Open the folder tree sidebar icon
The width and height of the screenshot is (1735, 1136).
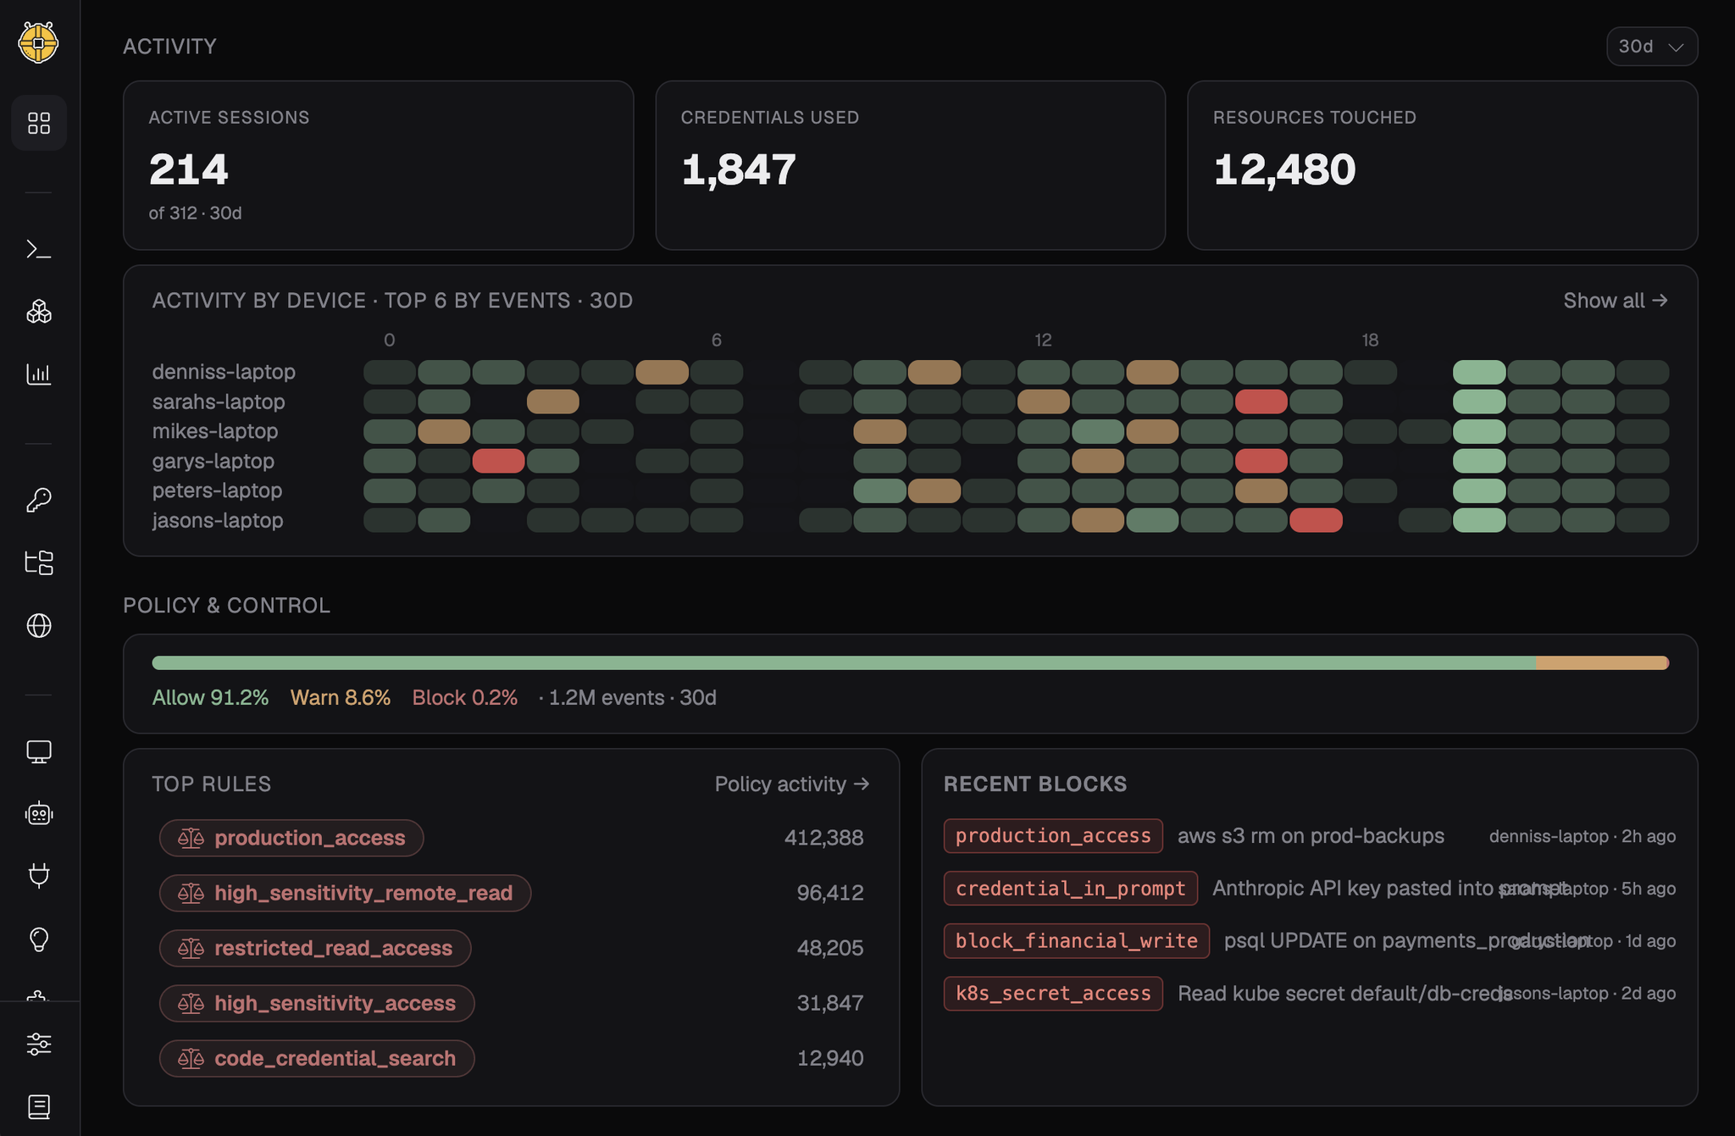point(39,562)
